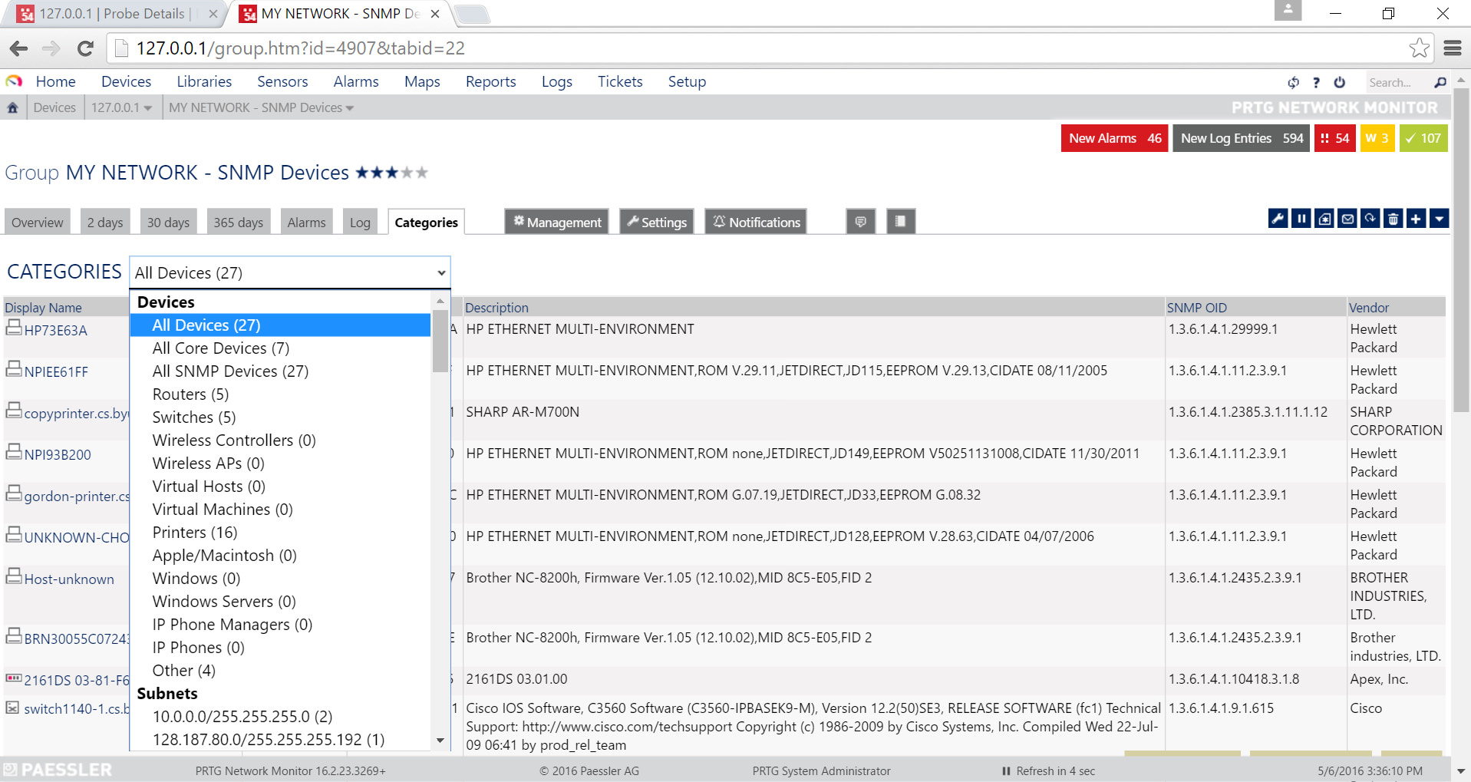This screenshot has height=782, width=1471.
Task: Click the envelope email icon
Action: 1347,219
